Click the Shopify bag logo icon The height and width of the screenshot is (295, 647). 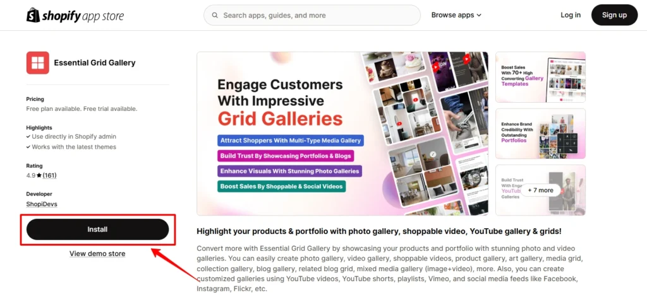33,15
